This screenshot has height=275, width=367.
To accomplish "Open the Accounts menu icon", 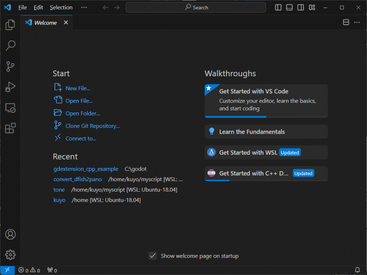I will tap(10, 234).
